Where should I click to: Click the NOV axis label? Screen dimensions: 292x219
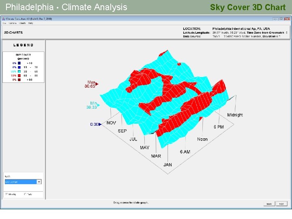111,123
